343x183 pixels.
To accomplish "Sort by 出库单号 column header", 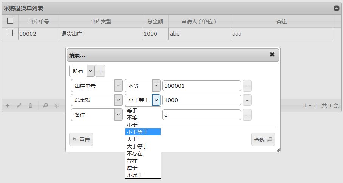I will tap(39, 22).
